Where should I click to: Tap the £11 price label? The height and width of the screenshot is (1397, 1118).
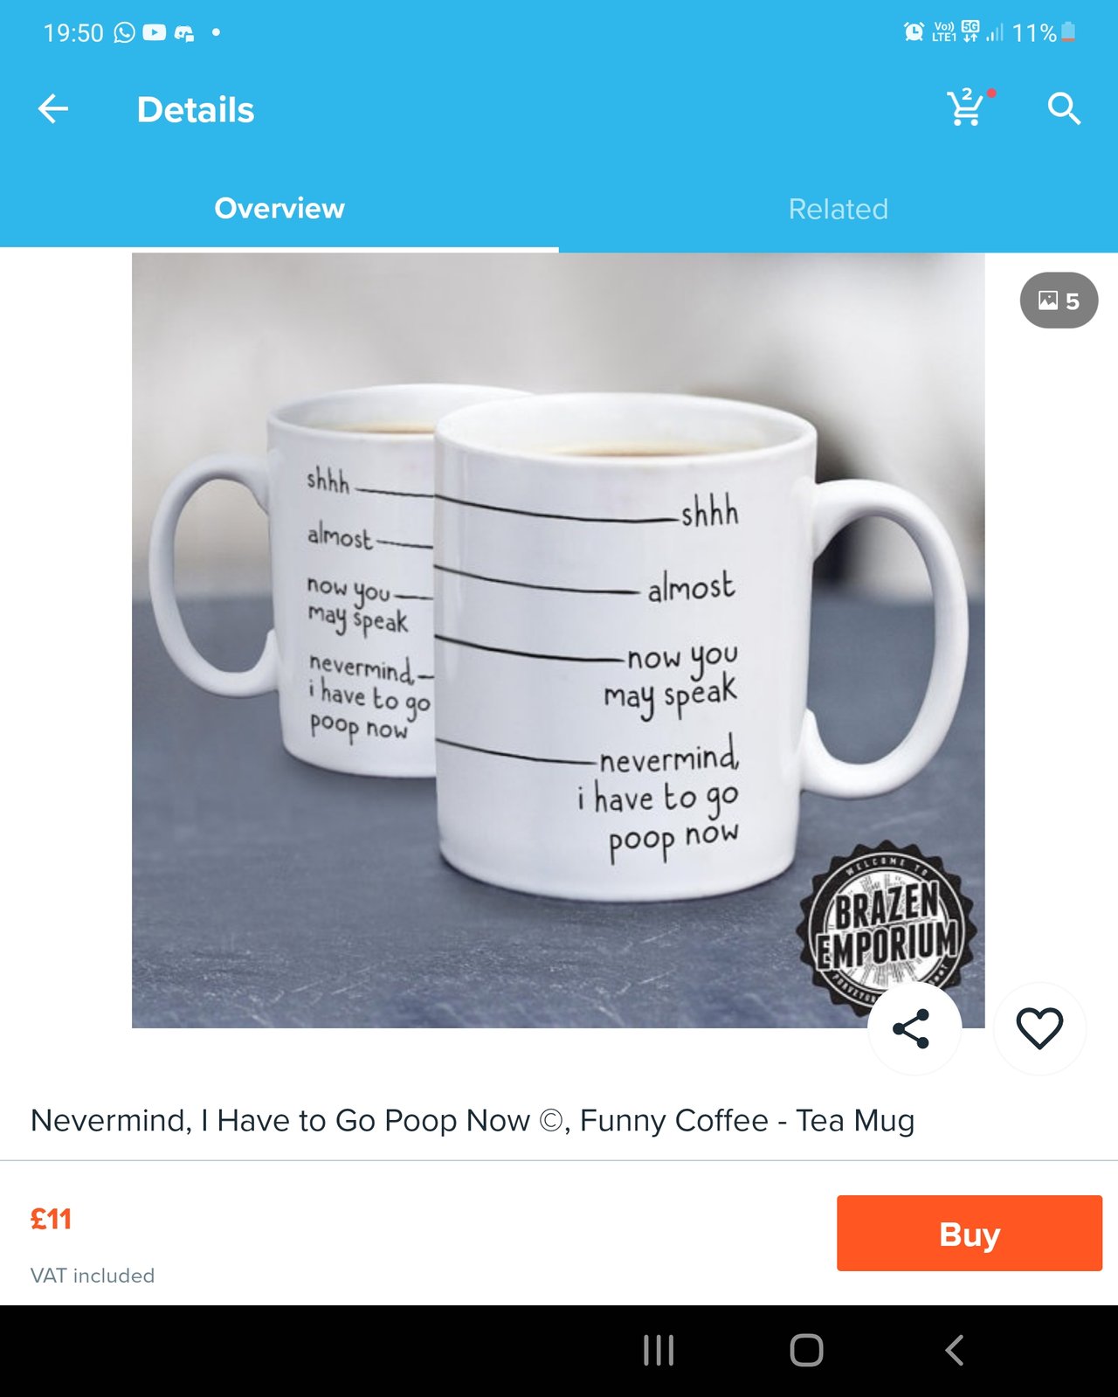coord(51,1219)
